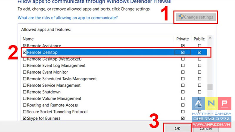
Task: Click the list's vertical scrollbar thumb
Action: pos(210,87)
